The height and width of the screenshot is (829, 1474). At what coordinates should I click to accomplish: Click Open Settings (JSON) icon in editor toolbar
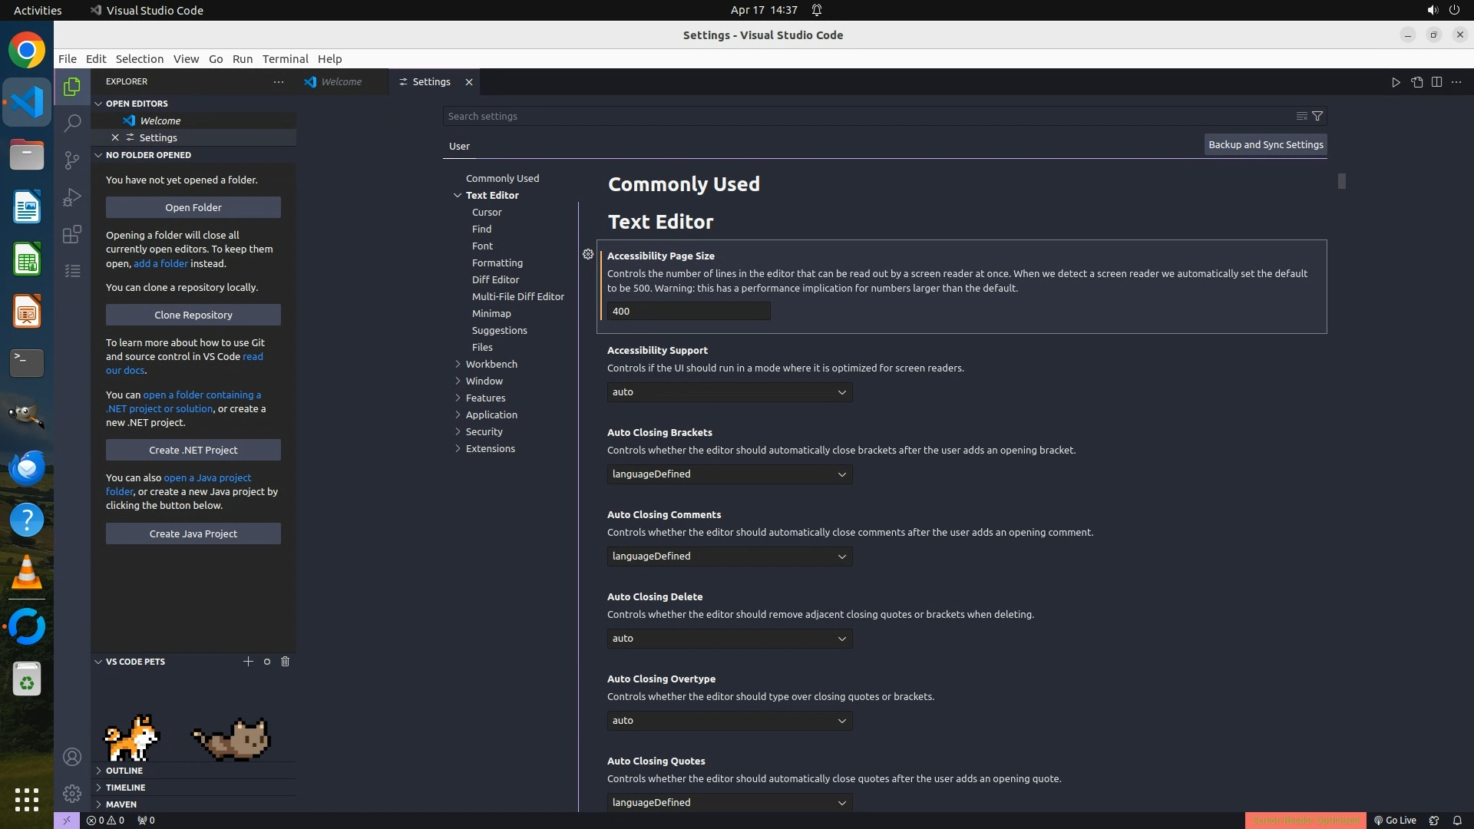[1416, 82]
